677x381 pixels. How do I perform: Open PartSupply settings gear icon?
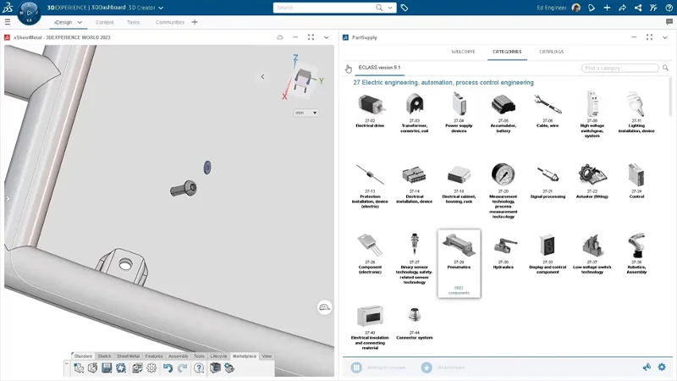click(662, 367)
